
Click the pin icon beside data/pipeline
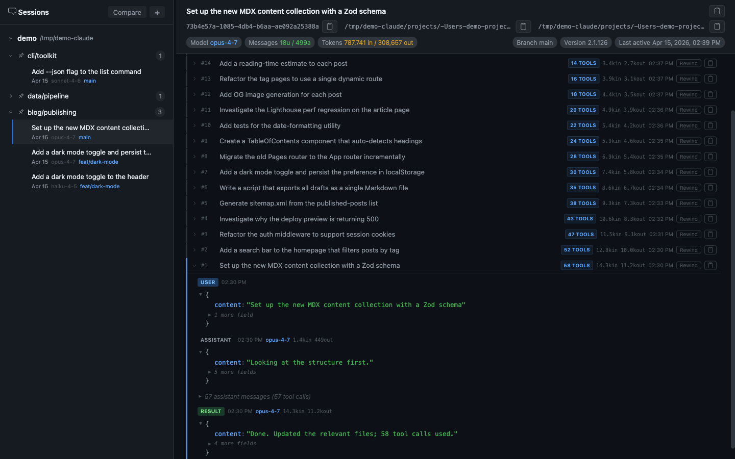click(21, 96)
